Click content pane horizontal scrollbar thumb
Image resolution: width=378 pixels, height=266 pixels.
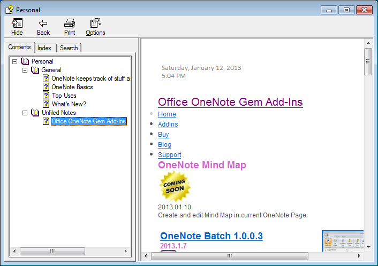coord(230,256)
